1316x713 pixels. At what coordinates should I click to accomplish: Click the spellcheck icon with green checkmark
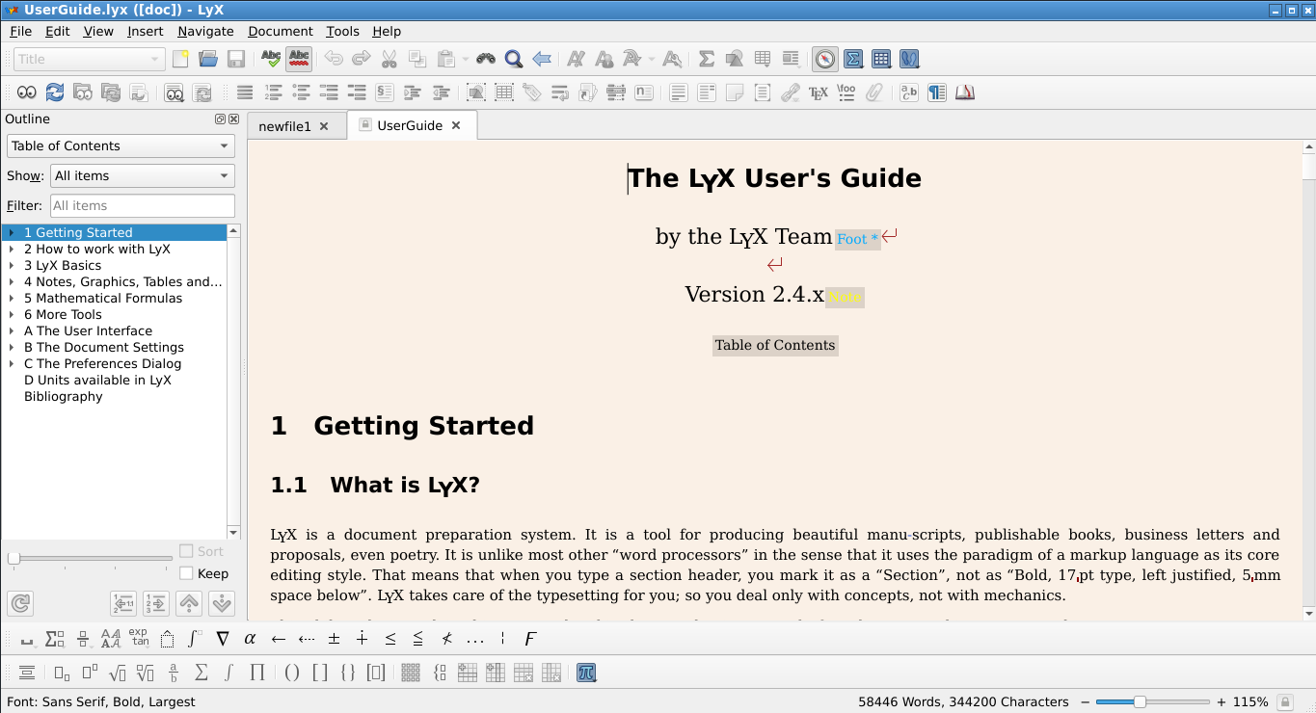[271, 59]
